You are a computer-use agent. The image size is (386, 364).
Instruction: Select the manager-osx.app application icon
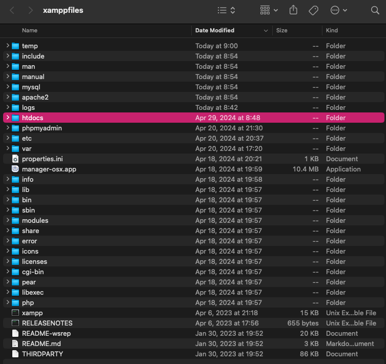pos(15,169)
